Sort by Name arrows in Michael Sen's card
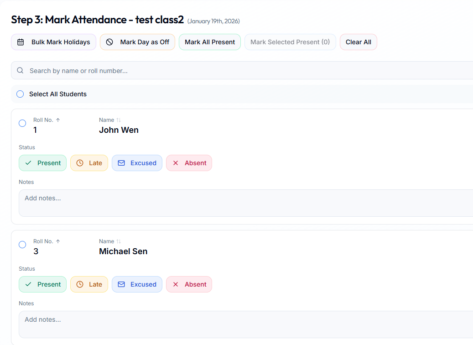Viewport: 473px width, 345px height. pos(119,241)
